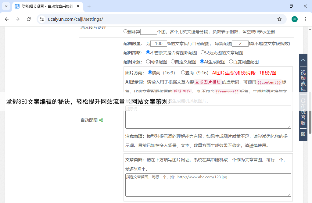
Task: Reload the page using the refresh button
Action: 29,19
